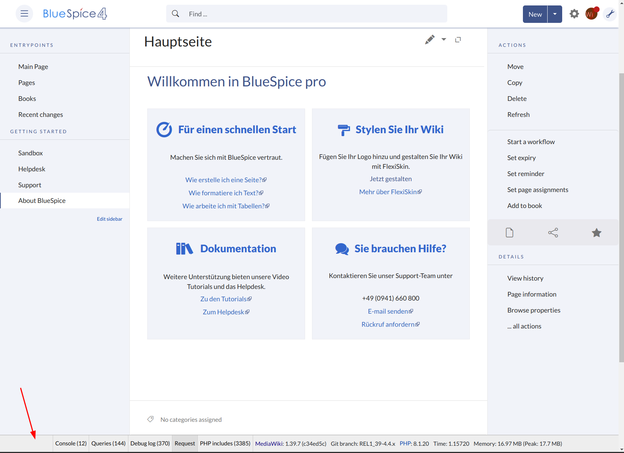Click 'Jetzt gestalten' link

[x=391, y=179]
